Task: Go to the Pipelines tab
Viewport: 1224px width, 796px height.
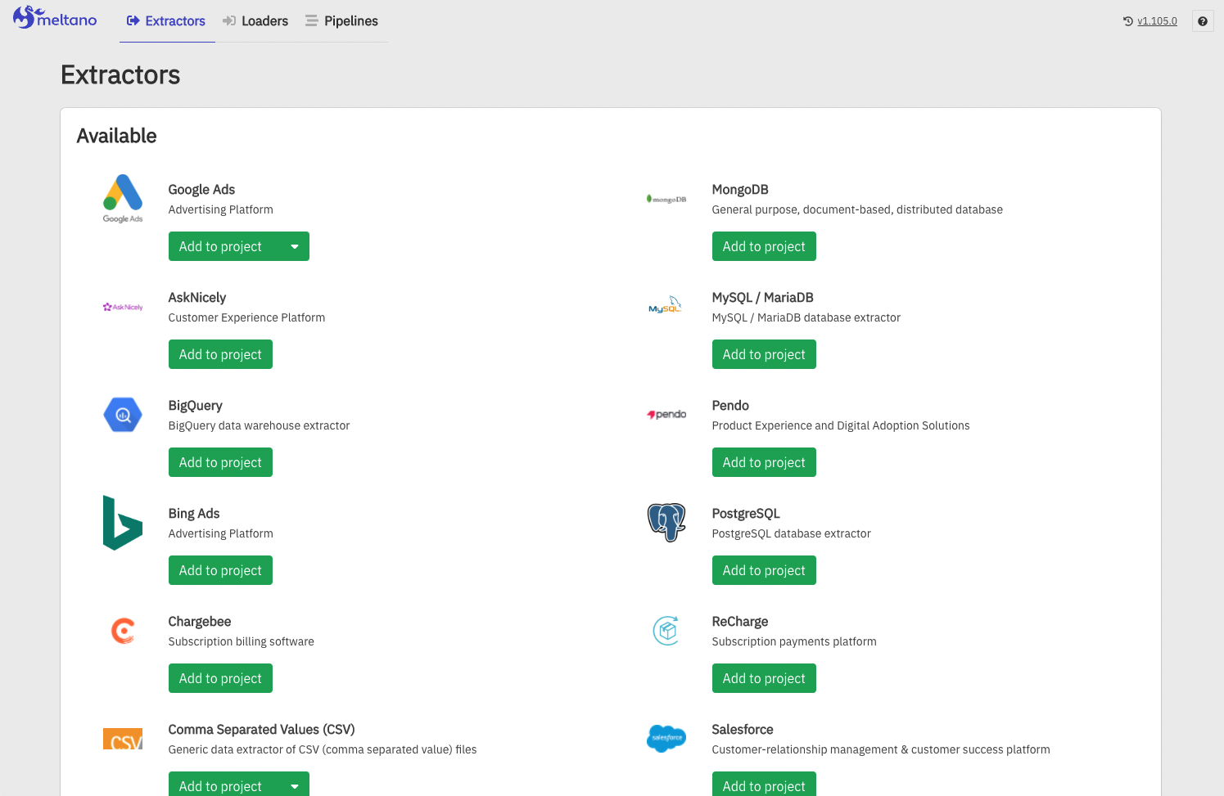Action: coord(342,21)
